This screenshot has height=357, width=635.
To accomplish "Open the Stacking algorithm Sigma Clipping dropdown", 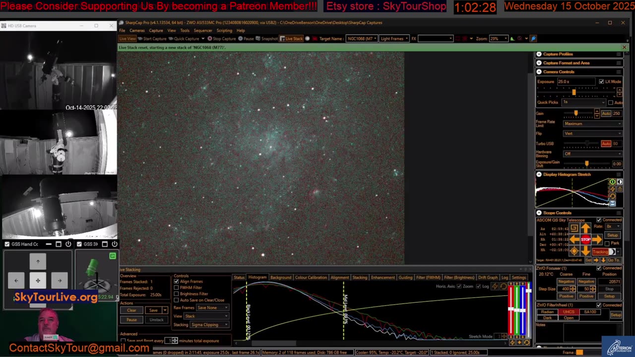I will click(x=208, y=325).
